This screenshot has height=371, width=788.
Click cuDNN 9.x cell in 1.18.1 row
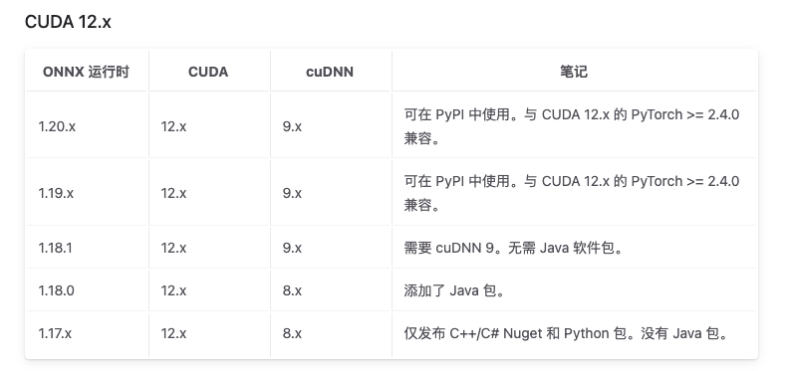292,248
